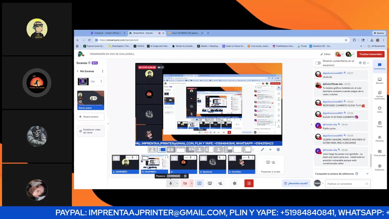Mute the microphone in bottom toolbar
The width and height of the screenshot is (389, 219).
tap(170, 183)
